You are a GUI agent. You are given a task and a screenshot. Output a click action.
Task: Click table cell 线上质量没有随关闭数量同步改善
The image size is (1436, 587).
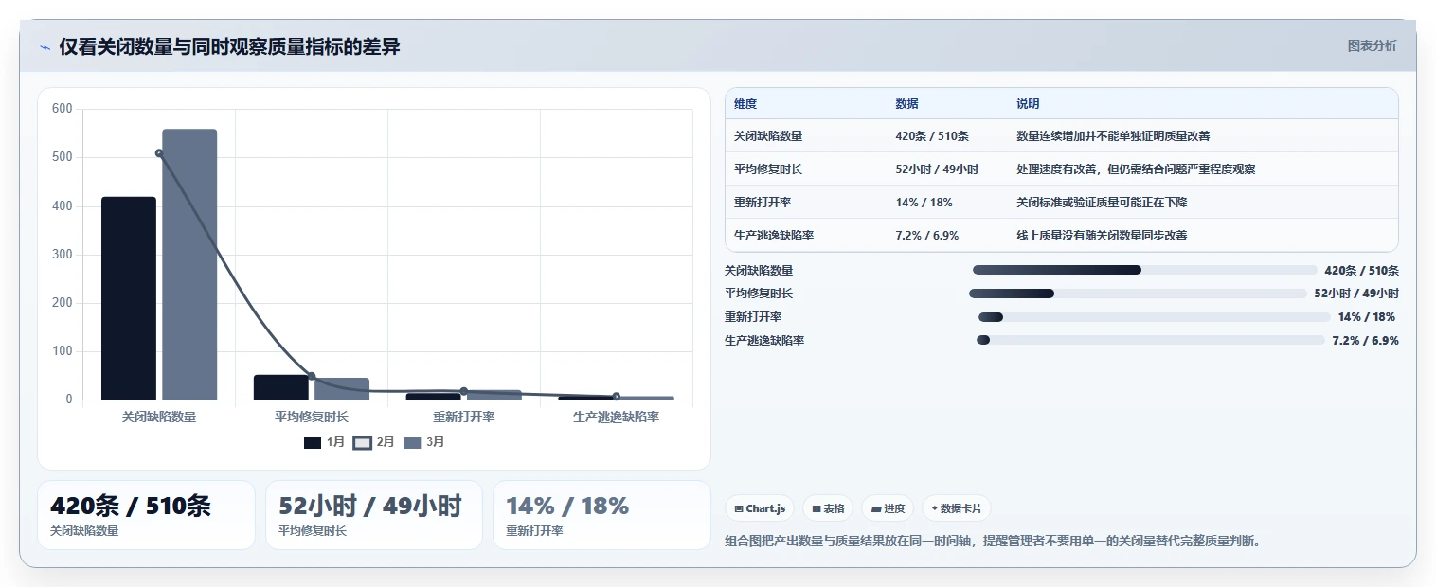(1102, 236)
